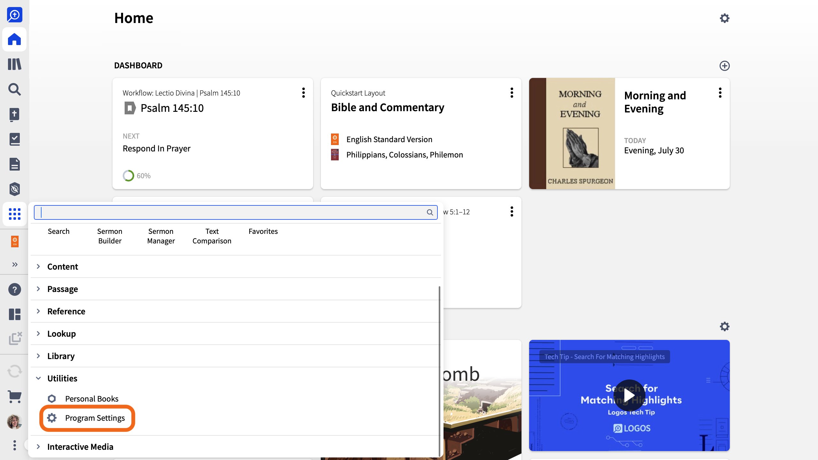Open options menu on Bible and Commentary card
The height and width of the screenshot is (460, 818).
pos(512,93)
